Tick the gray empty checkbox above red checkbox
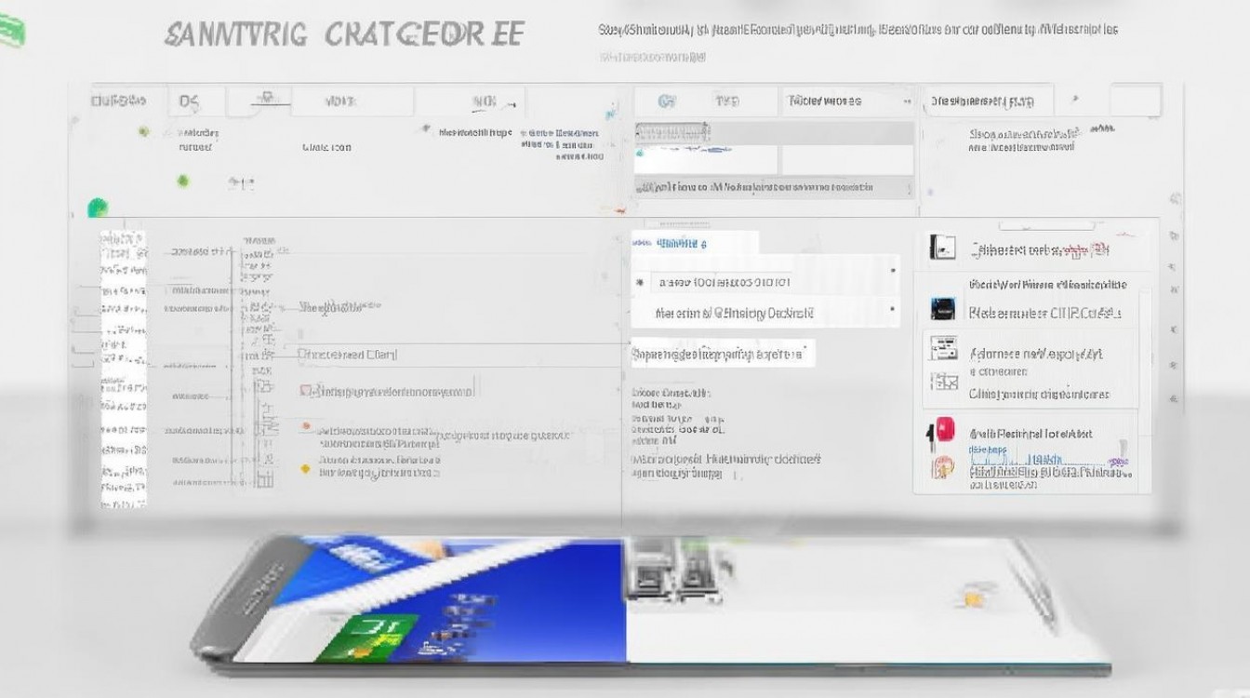Viewport: 1250px width, 698px height. (303, 354)
